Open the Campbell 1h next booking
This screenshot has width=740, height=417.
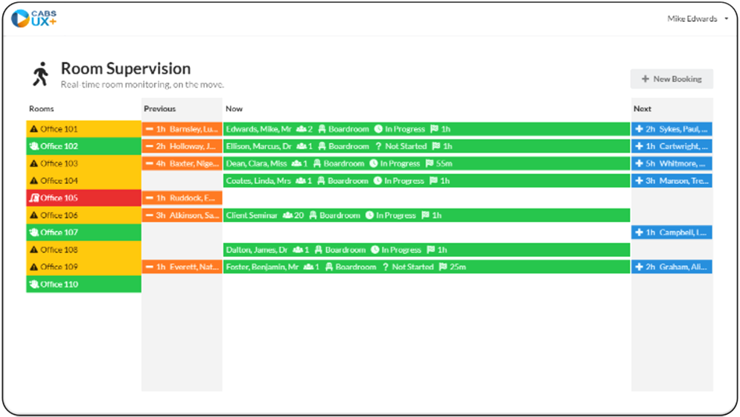[x=672, y=232]
